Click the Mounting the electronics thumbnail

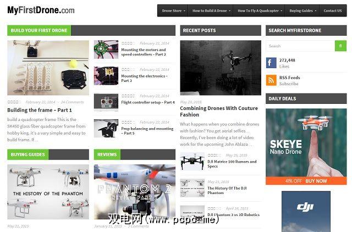[x=106, y=76]
